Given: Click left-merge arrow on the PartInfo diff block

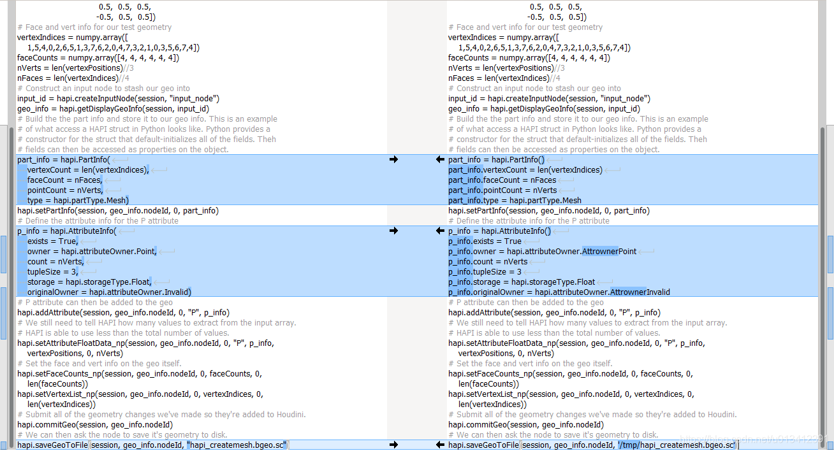Looking at the screenshot, I should click(x=439, y=159).
